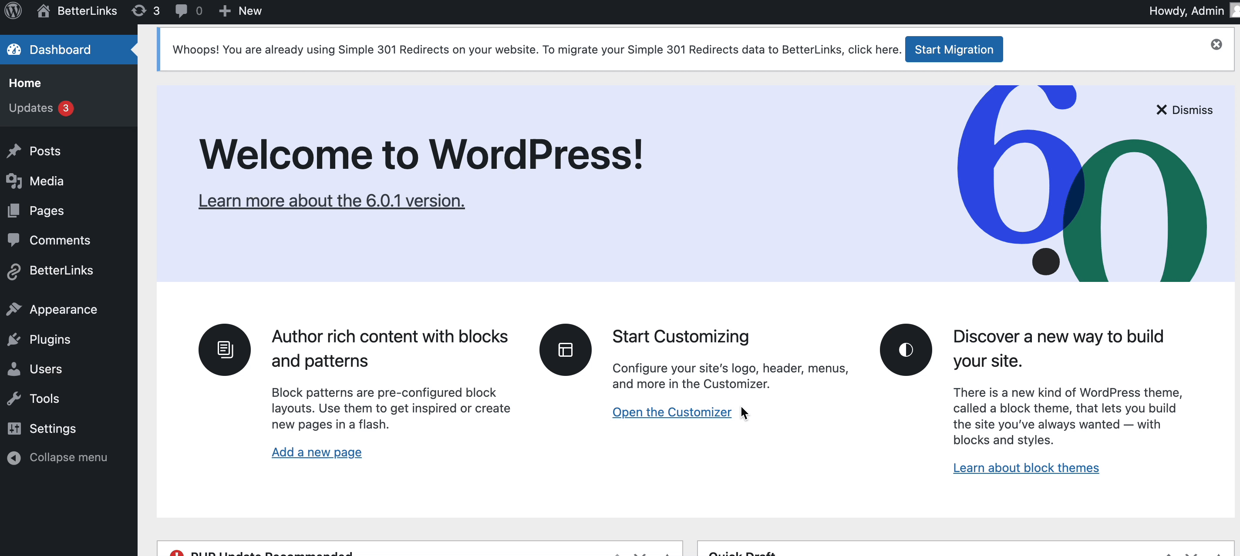1240x556 pixels.
Task: Open Users via the person icon
Action: 14,369
